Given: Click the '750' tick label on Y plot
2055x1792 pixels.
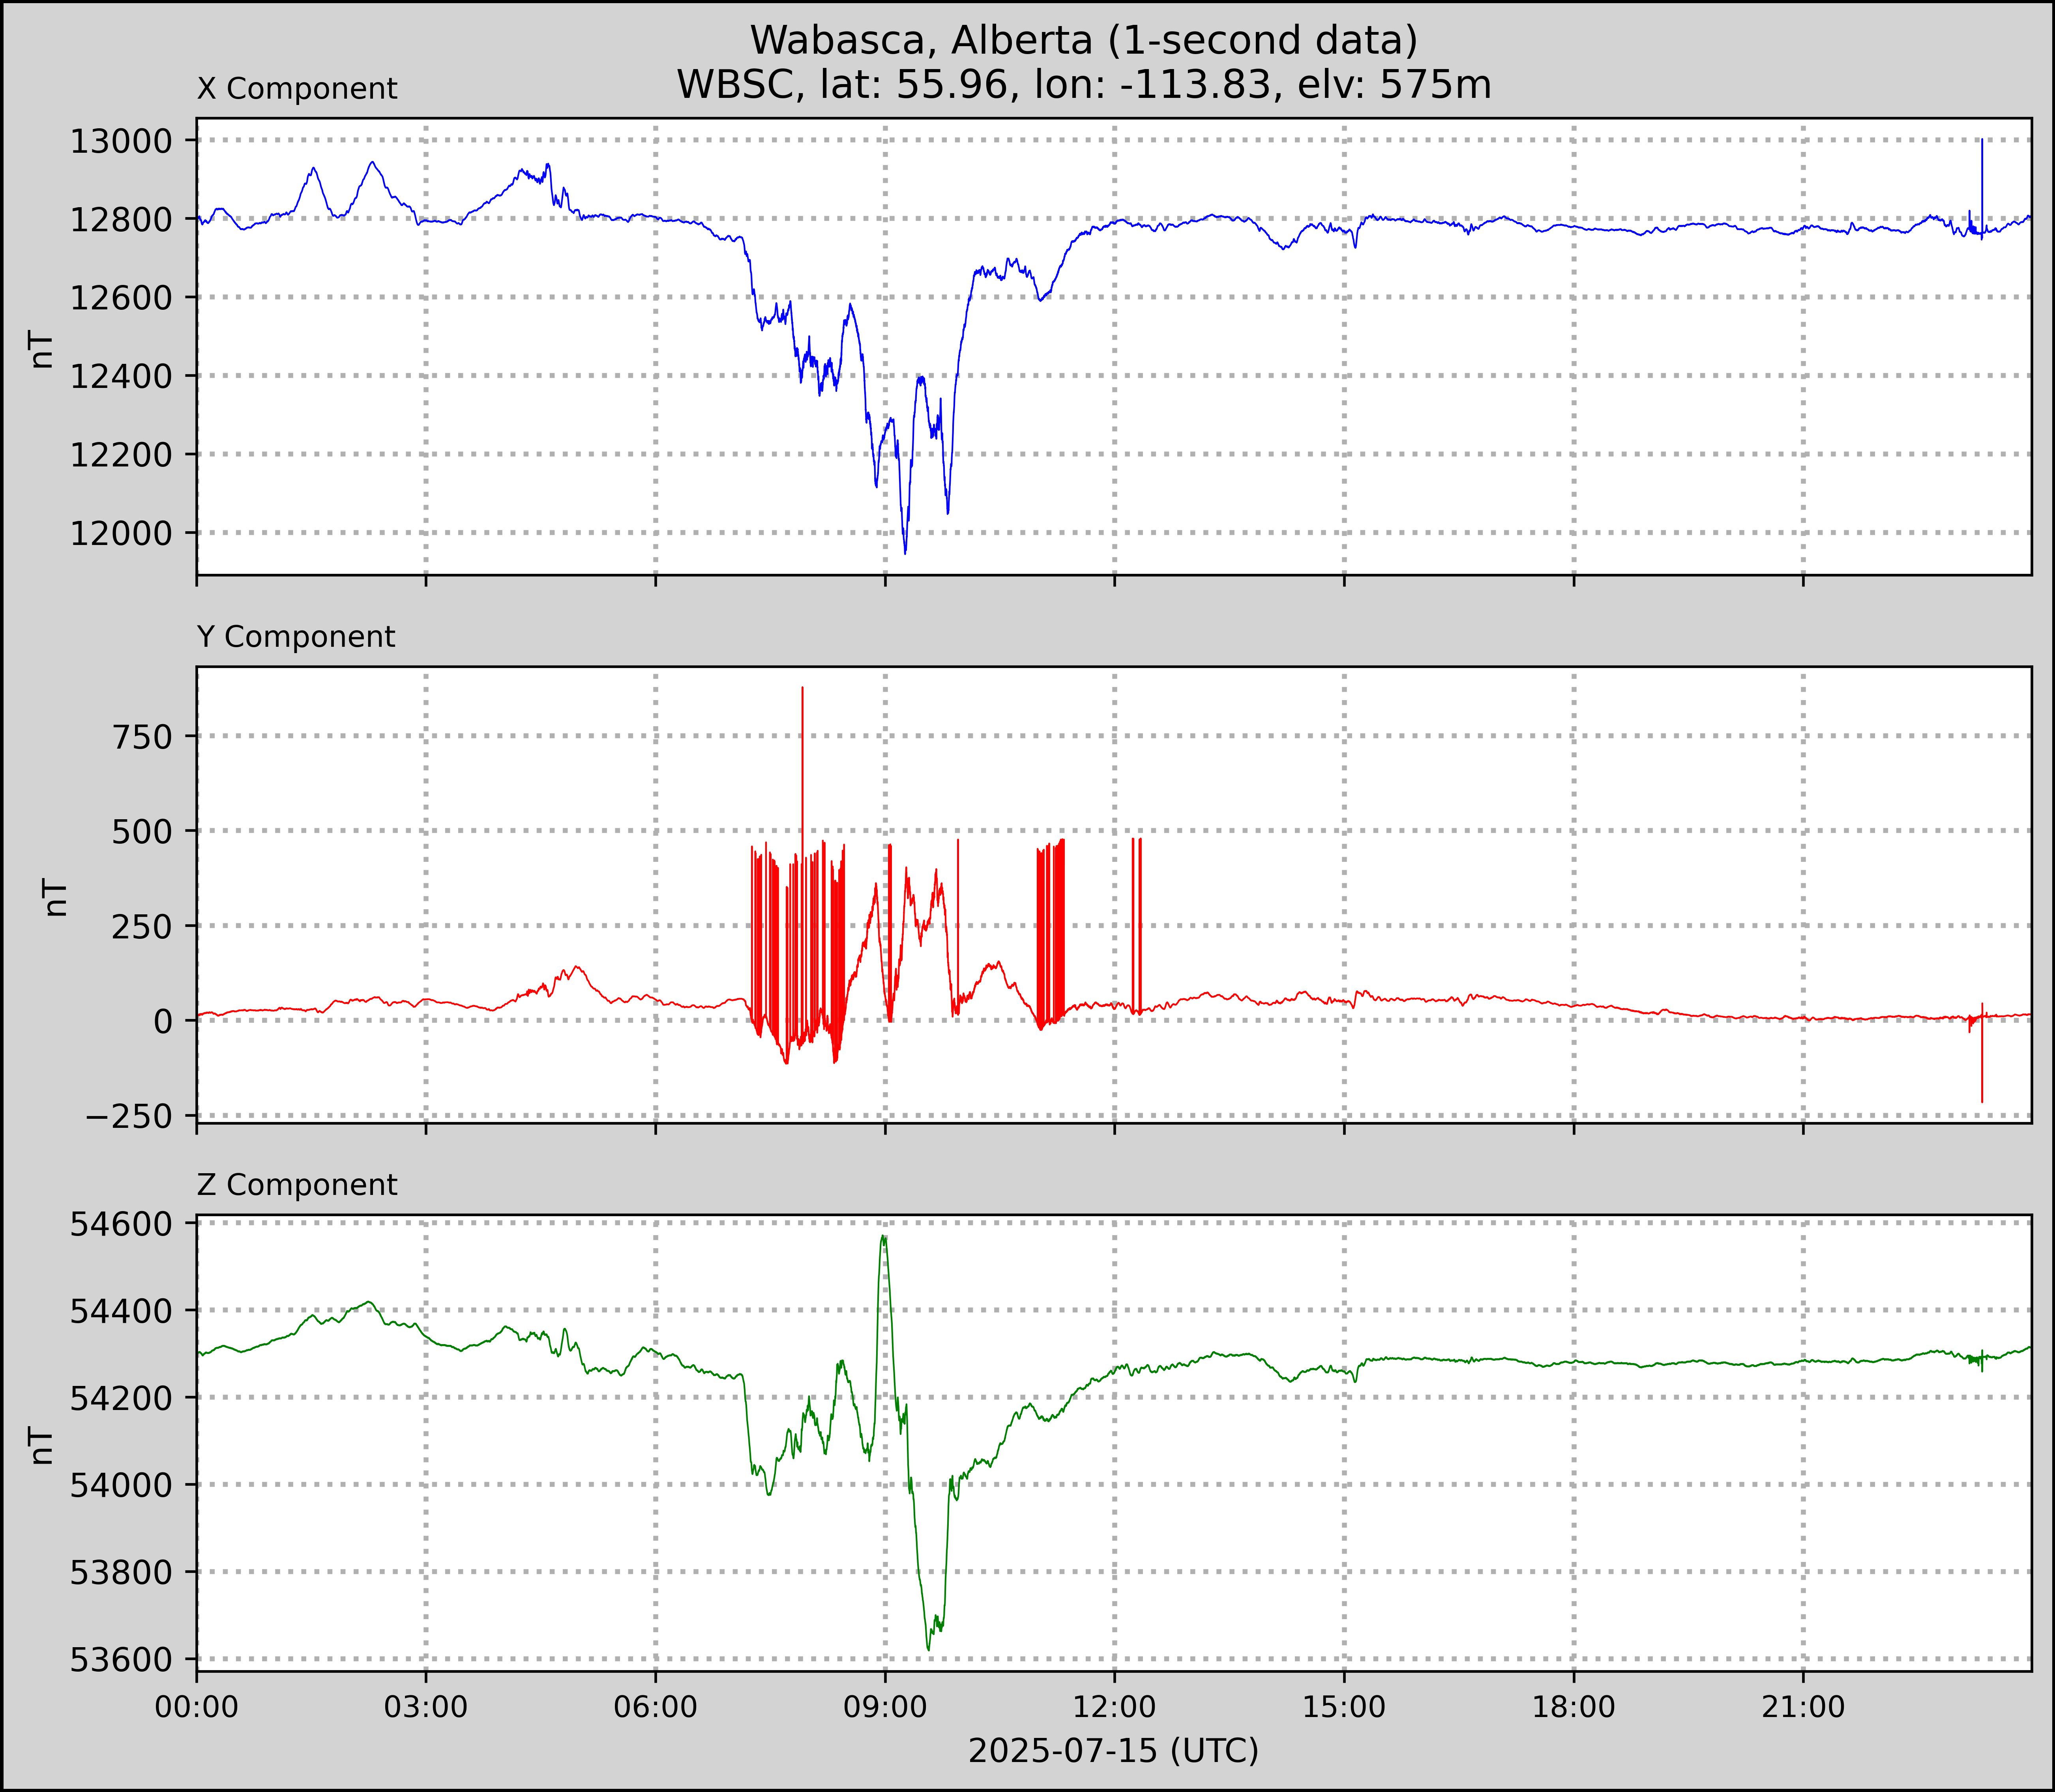Looking at the screenshot, I should pyautogui.click(x=142, y=736).
